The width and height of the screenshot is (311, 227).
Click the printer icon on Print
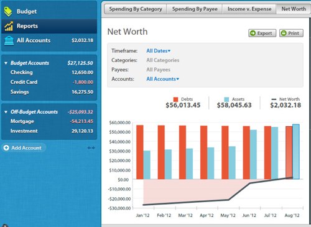pos(284,33)
